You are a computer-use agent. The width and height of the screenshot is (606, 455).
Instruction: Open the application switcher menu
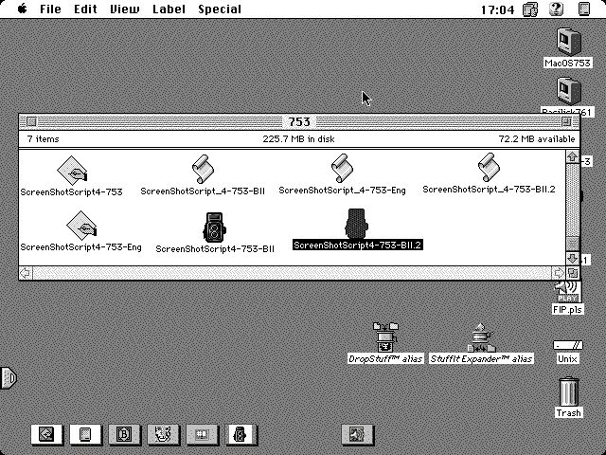(583, 9)
